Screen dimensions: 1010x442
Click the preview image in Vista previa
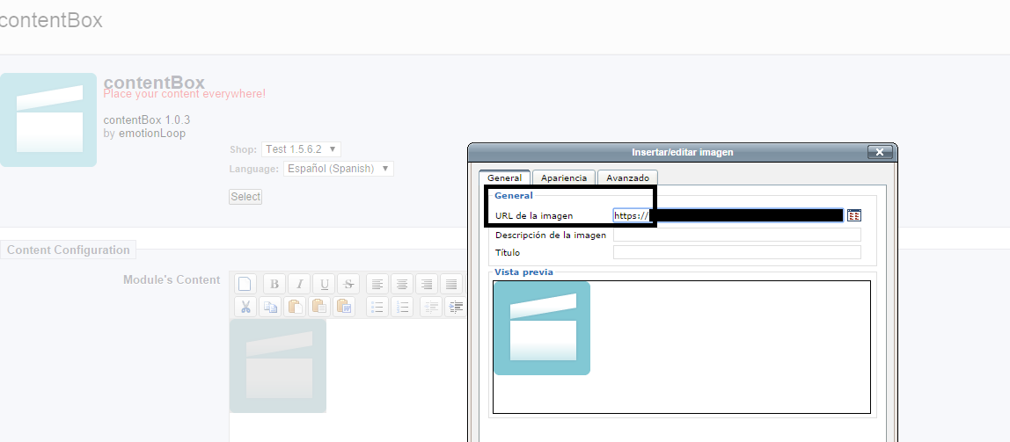coord(542,328)
